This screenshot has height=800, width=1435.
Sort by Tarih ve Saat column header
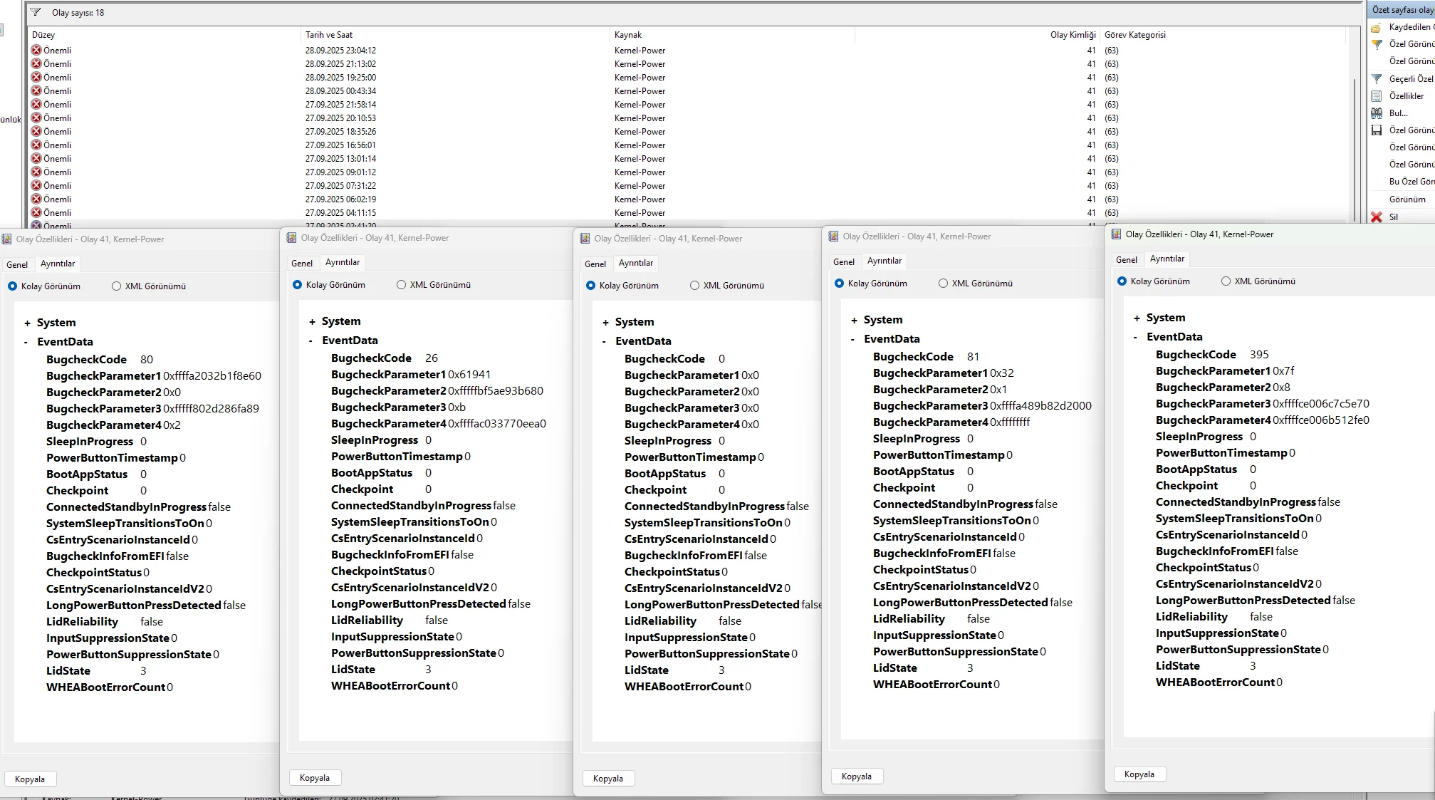click(329, 34)
